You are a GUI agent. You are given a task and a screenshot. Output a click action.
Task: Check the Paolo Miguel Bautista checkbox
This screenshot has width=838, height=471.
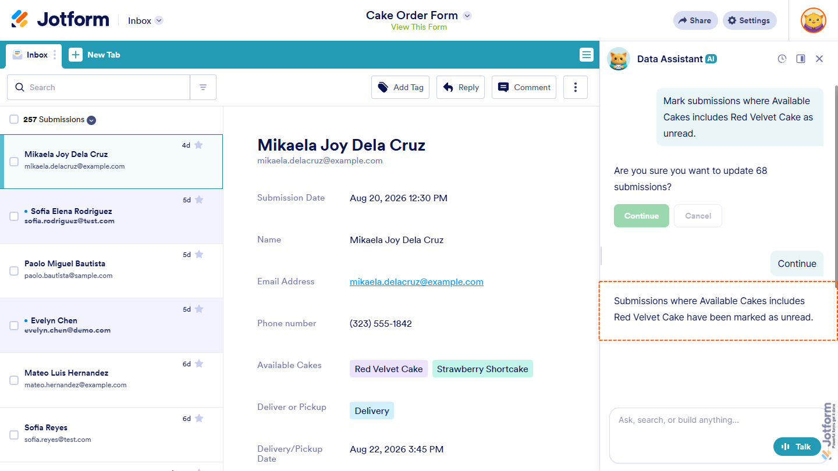pyautogui.click(x=14, y=271)
